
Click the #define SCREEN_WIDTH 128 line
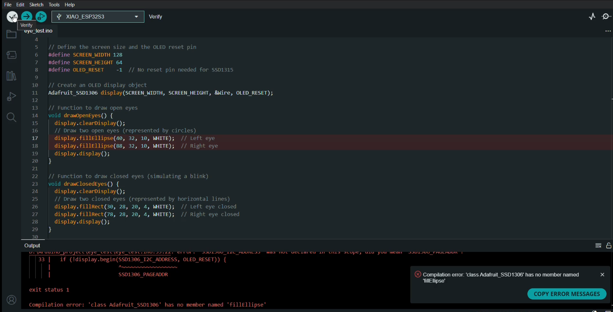(x=85, y=55)
